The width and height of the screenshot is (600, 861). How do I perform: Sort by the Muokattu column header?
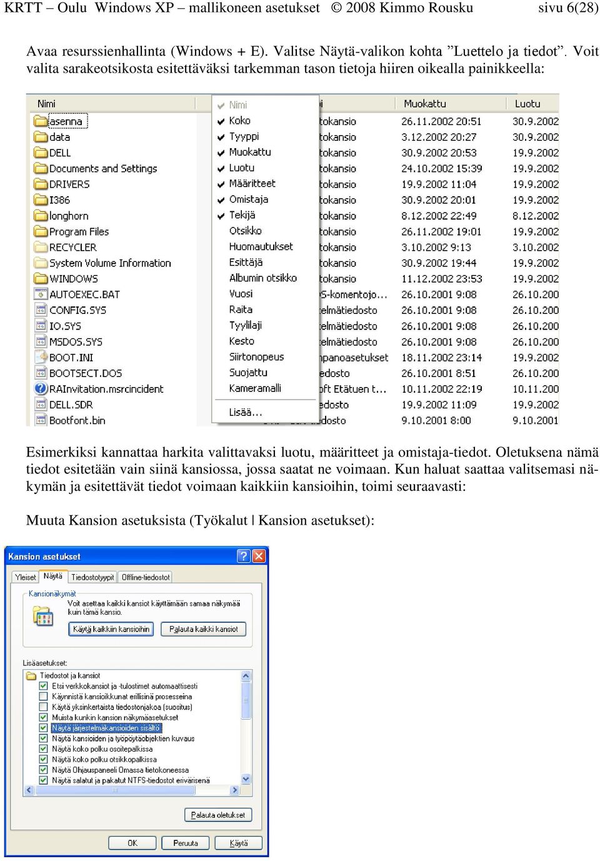[450, 103]
